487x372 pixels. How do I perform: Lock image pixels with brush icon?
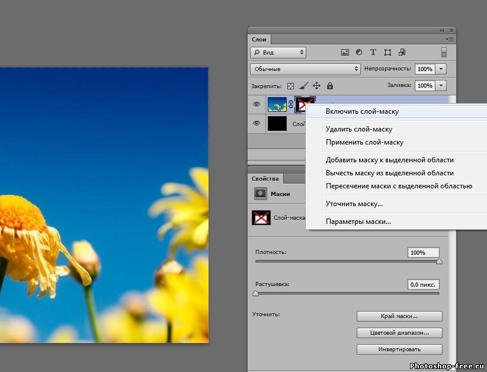pos(303,86)
